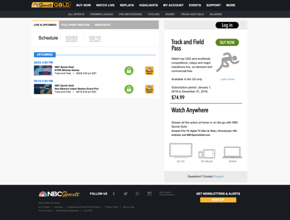290x220 pixels.
Task: Select ALL SPORTS in the sub-navigation
Action: tap(76, 14)
